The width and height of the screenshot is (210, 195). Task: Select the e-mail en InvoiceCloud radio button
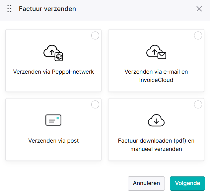[198, 35]
